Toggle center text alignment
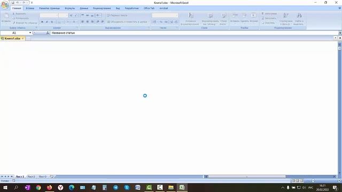 87,22
